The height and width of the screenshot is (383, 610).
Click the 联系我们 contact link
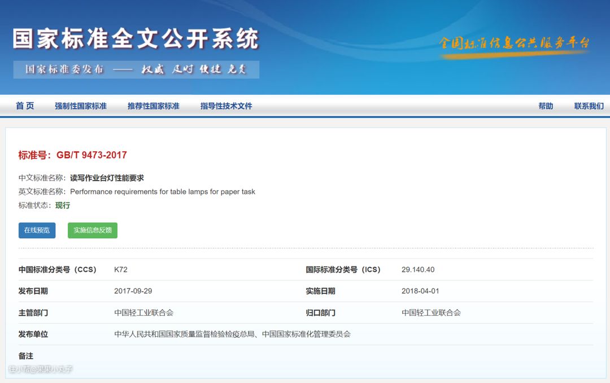pyautogui.click(x=589, y=106)
